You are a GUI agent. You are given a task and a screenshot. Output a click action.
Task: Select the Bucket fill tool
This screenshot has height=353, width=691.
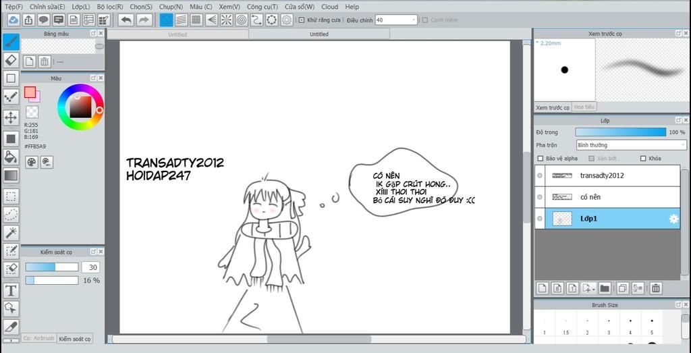[x=11, y=157]
